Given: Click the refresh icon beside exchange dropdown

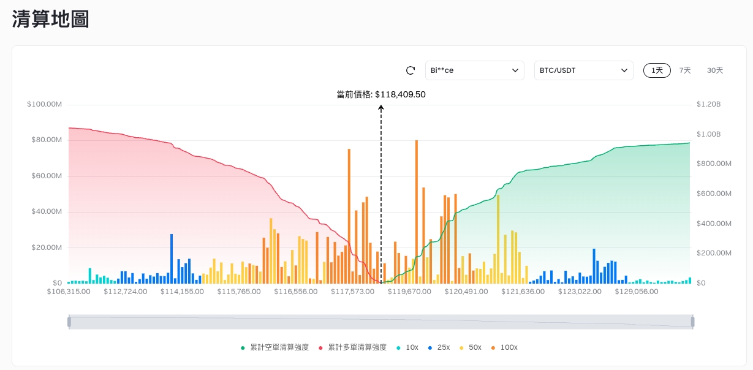Looking at the screenshot, I should [x=411, y=70].
